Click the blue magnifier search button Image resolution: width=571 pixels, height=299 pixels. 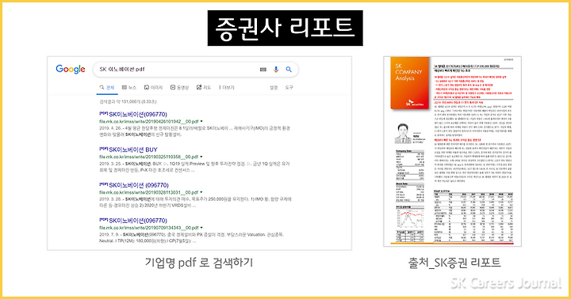pos(289,70)
